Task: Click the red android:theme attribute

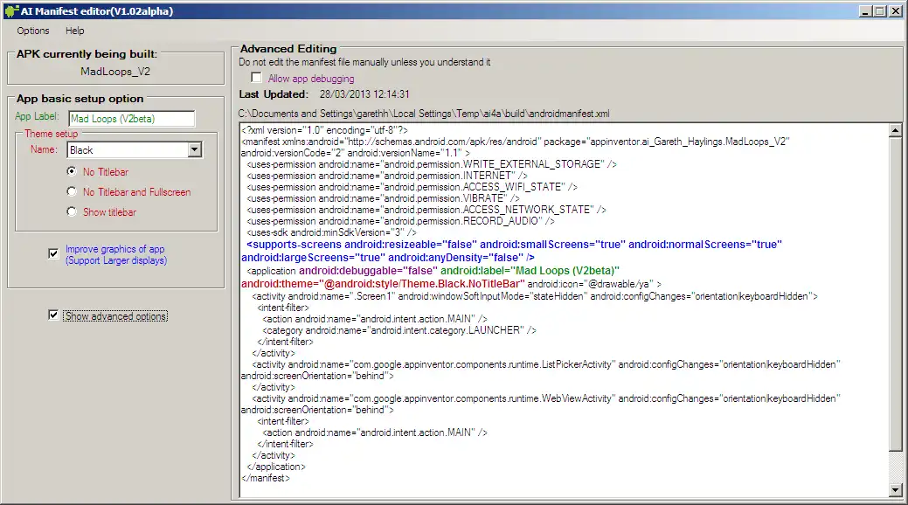Action: [x=383, y=284]
